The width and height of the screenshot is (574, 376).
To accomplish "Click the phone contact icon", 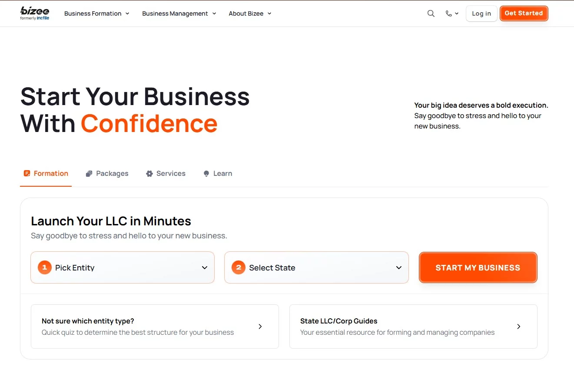I will pyautogui.click(x=449, y=13).
